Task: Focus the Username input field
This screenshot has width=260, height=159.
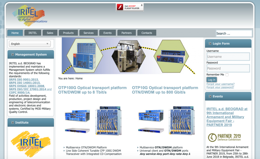Action: pyautogui.click(x=228, y=57)
